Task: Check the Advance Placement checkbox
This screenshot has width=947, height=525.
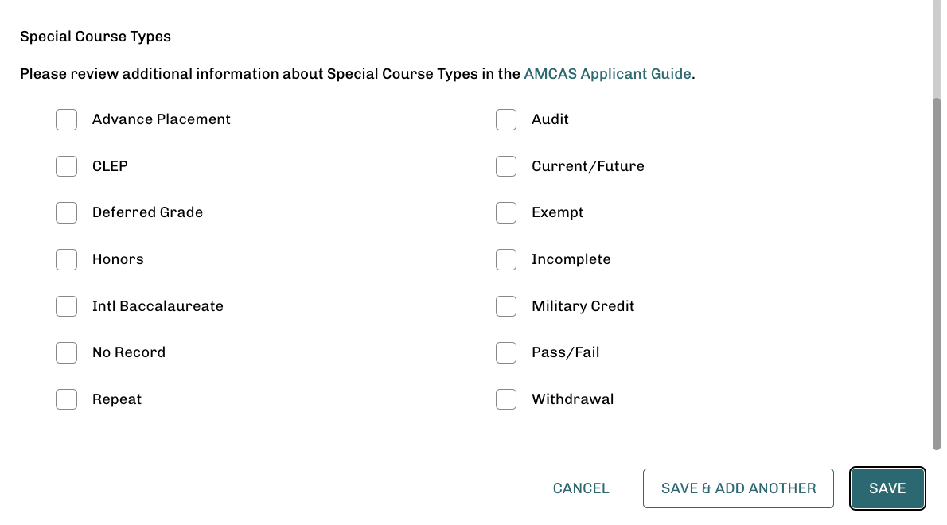Action: click(x=66, y=119)
